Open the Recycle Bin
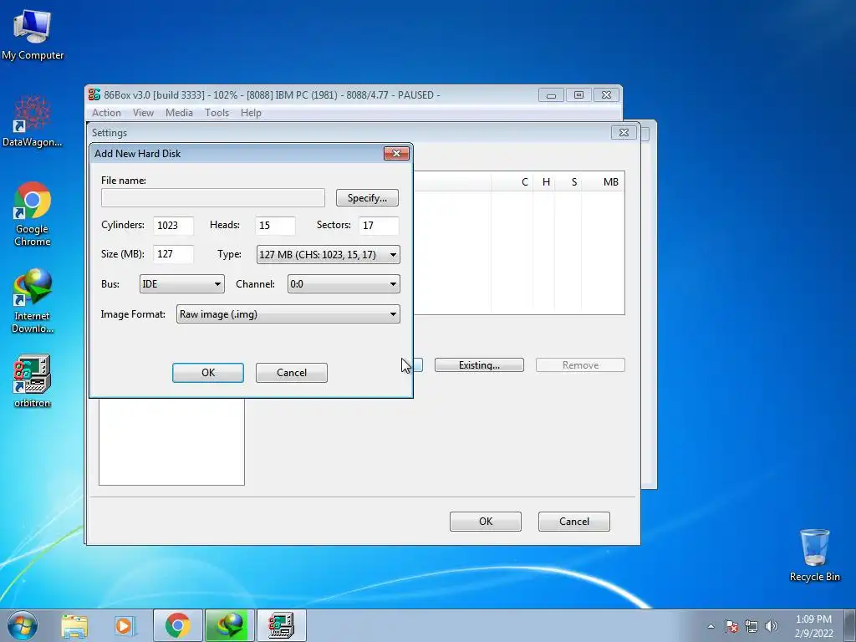856x642 pixels. click(814, 555)
